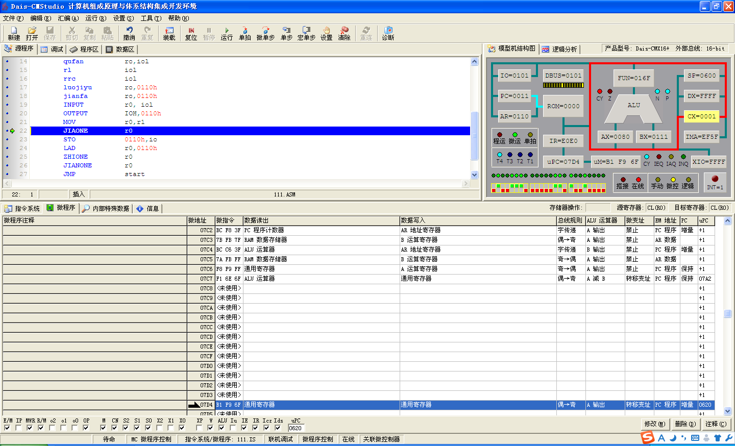
Task: Switch to the 调试 tab
Action: (x=52, y=49)
